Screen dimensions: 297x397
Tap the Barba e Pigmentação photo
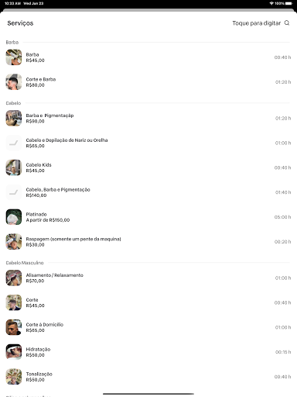tap(14, 118)
